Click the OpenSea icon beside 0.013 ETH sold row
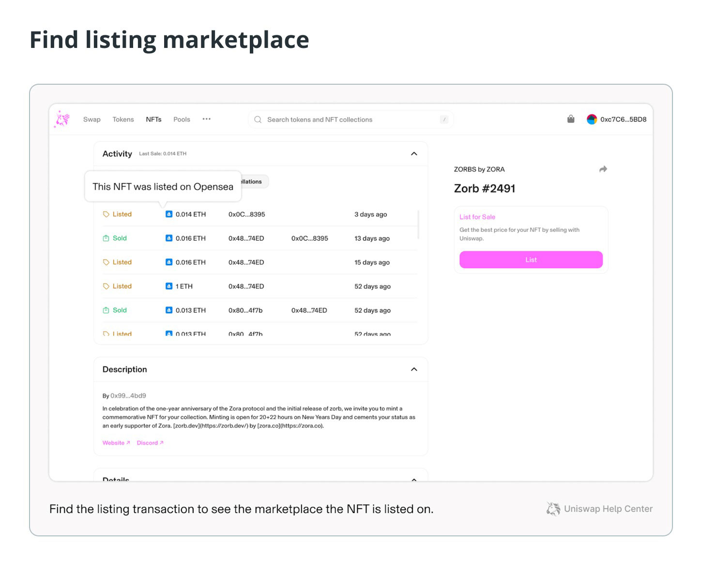The image size is (702, 563). tap(169, 310)
